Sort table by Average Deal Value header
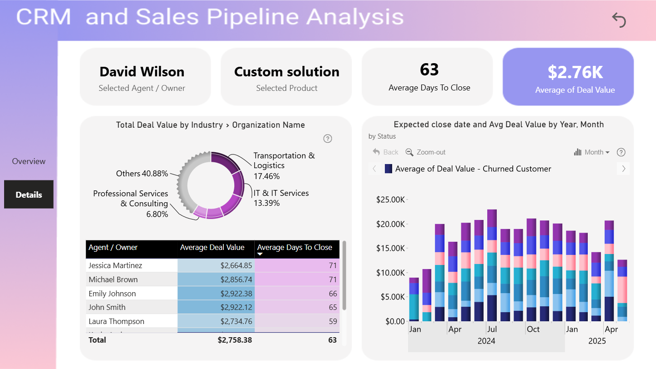 (x=212, y=248)
